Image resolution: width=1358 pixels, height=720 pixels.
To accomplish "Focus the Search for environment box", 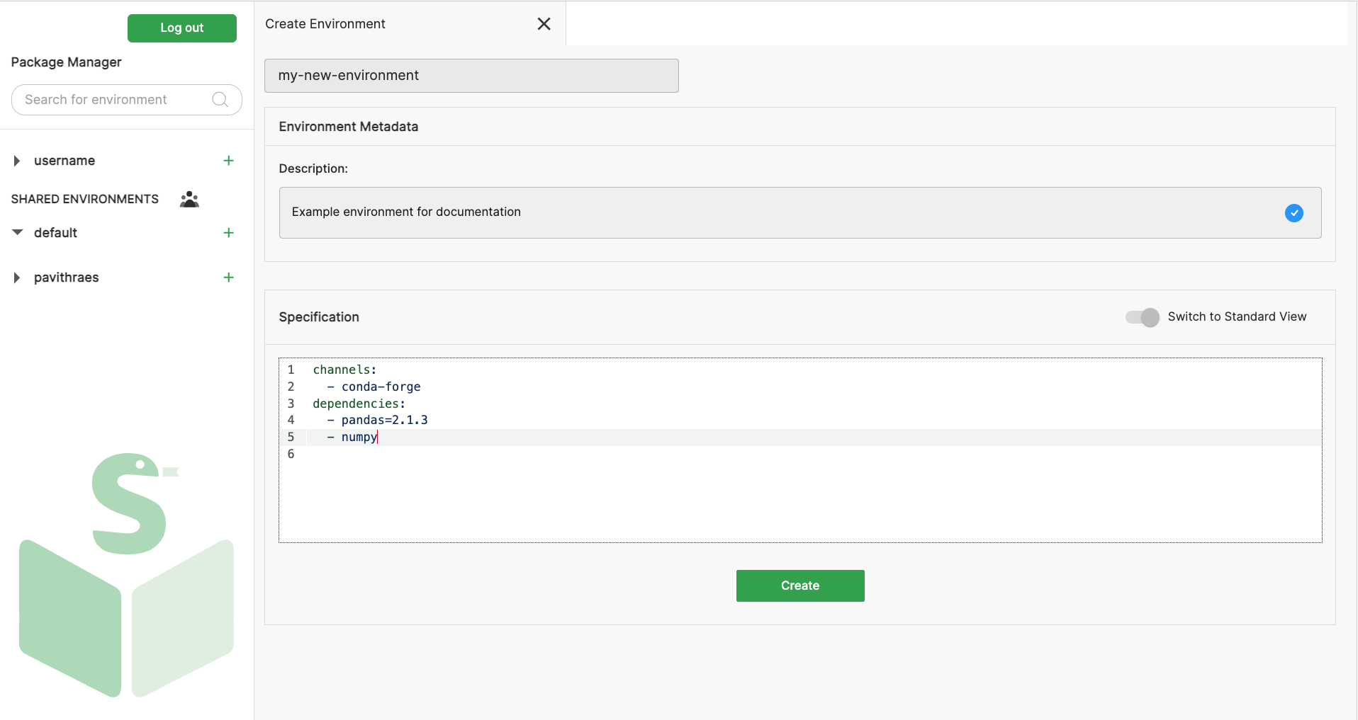I will tap(113, 100).
